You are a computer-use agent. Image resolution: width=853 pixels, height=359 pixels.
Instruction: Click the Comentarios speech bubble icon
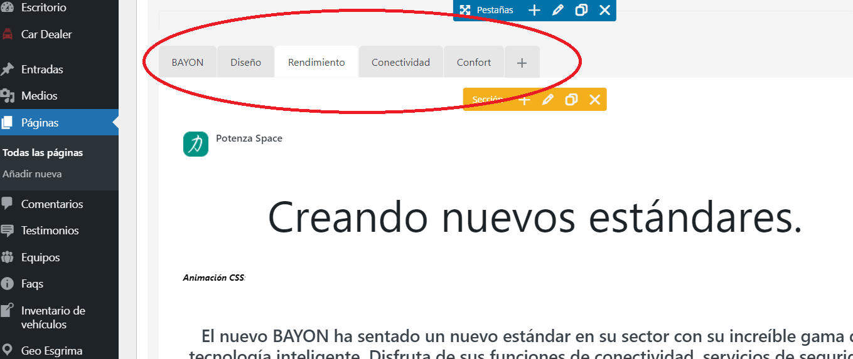(x=8, y=204)
